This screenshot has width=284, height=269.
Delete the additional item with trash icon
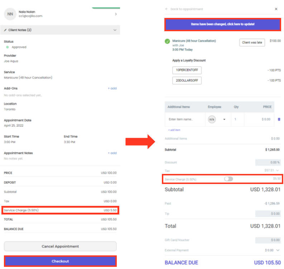(x=279, y=119)
